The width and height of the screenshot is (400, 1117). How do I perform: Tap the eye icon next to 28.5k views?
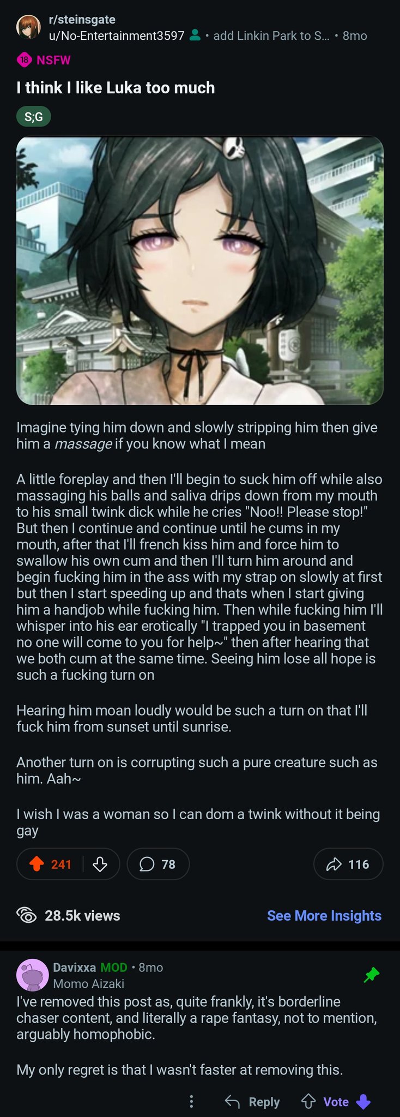pos(27,915)
